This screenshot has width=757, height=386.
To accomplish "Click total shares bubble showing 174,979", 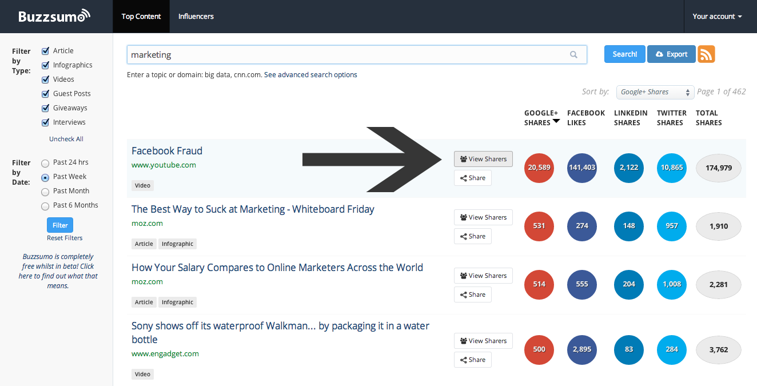I will pos(718,168).
